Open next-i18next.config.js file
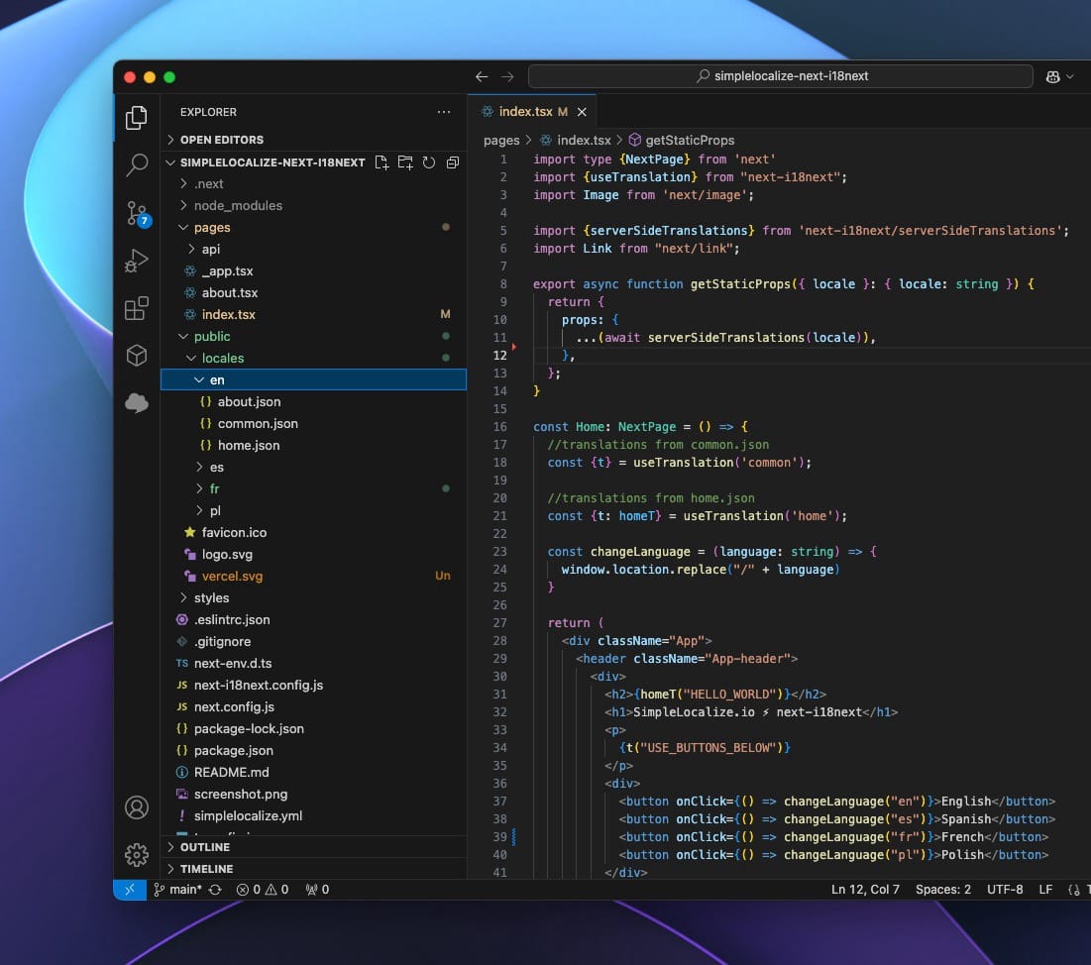The height and width of the screenshot is (965, 1091). click(313, 686)
